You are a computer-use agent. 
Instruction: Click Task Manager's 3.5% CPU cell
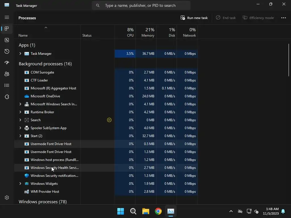click(x=125, y=54)
